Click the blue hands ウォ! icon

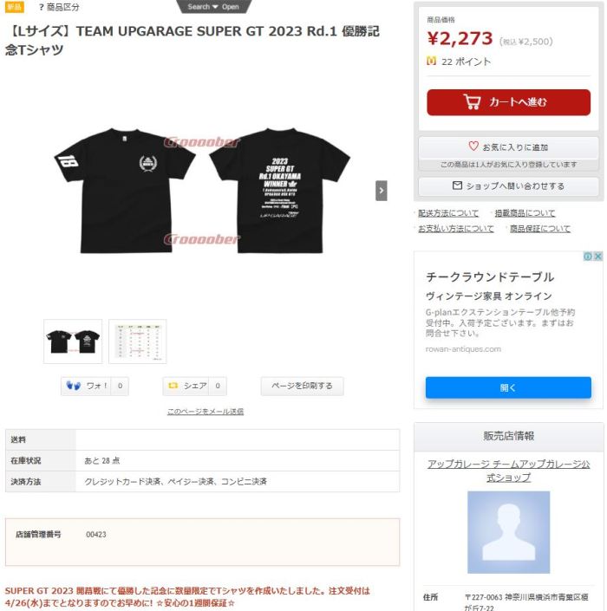coord(74,386)
